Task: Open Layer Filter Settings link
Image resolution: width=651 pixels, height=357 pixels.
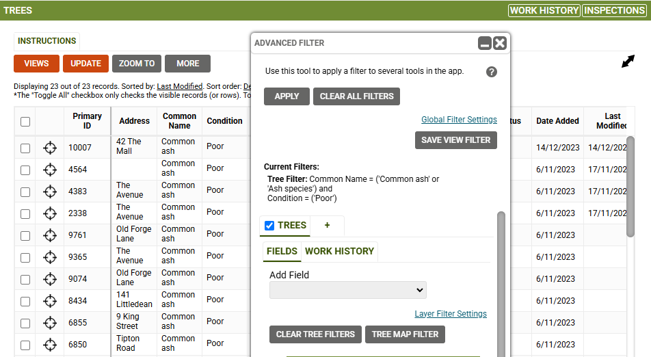Action: tap(451, 314)
